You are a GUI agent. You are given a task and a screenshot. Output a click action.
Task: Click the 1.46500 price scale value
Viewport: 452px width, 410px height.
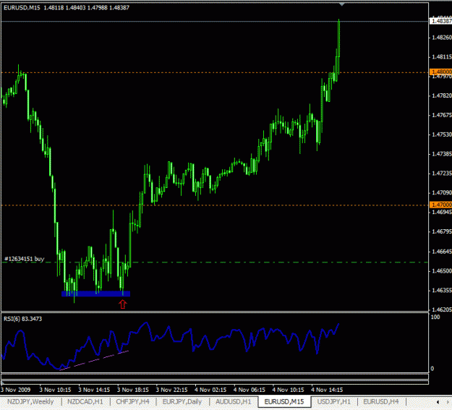(x=441, y=270)
